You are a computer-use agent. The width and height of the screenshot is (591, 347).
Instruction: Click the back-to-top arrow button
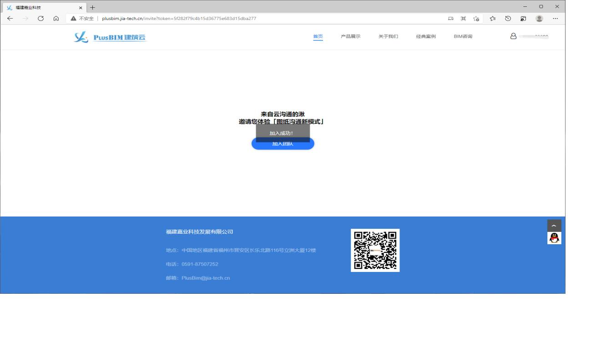(x=554, y=226)
